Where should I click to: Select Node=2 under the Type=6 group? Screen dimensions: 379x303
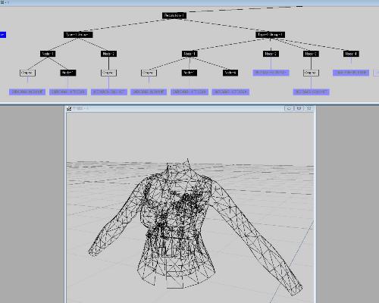pos(271,54)
